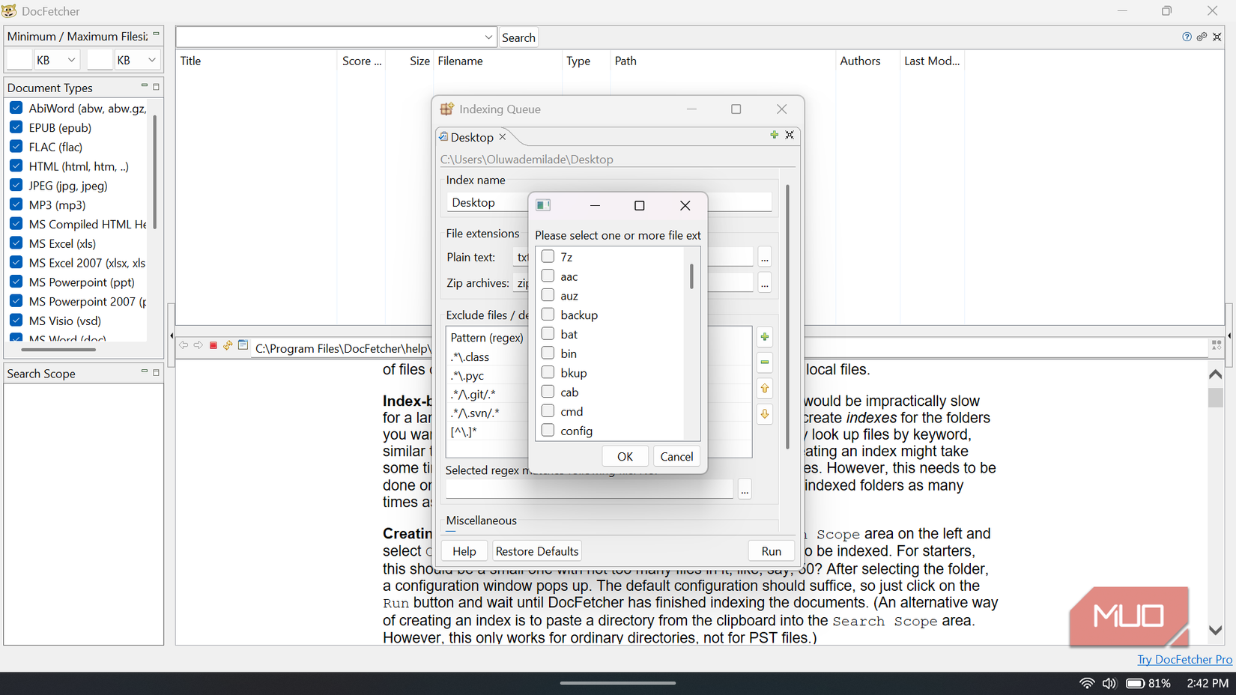
Task: Add a new exclusion pattern with the green plus
Action: (765, 337)
